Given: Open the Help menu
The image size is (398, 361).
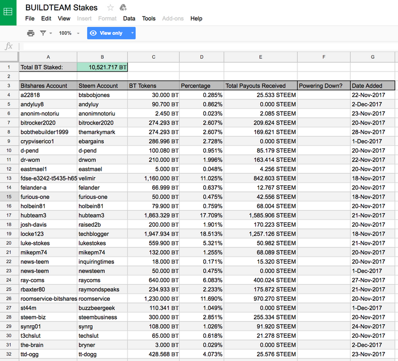Looking at the screenshot, I should click(x=196, y=19).
